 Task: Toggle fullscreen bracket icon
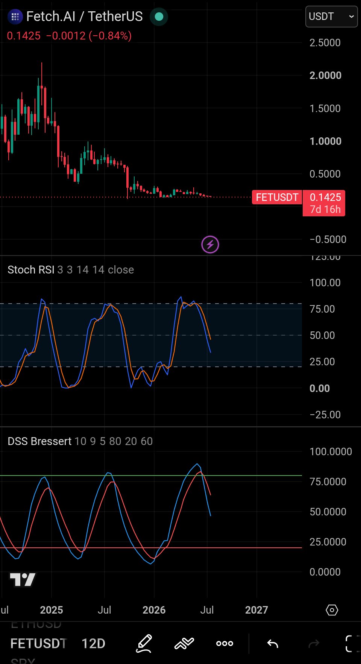(x=353, y=643)
